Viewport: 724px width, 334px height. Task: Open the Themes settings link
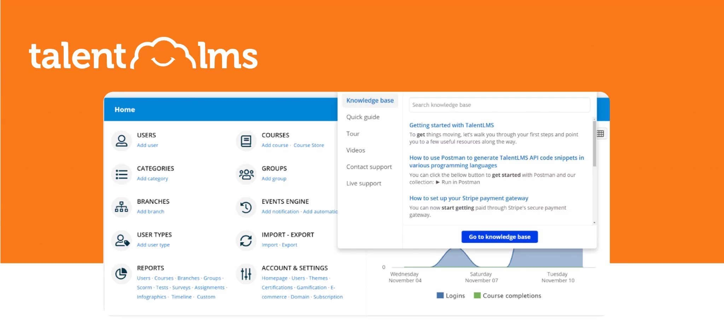pyautogui.click(x=318, y=278)
